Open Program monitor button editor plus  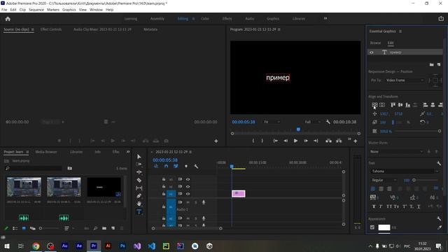tap(356, 141)
